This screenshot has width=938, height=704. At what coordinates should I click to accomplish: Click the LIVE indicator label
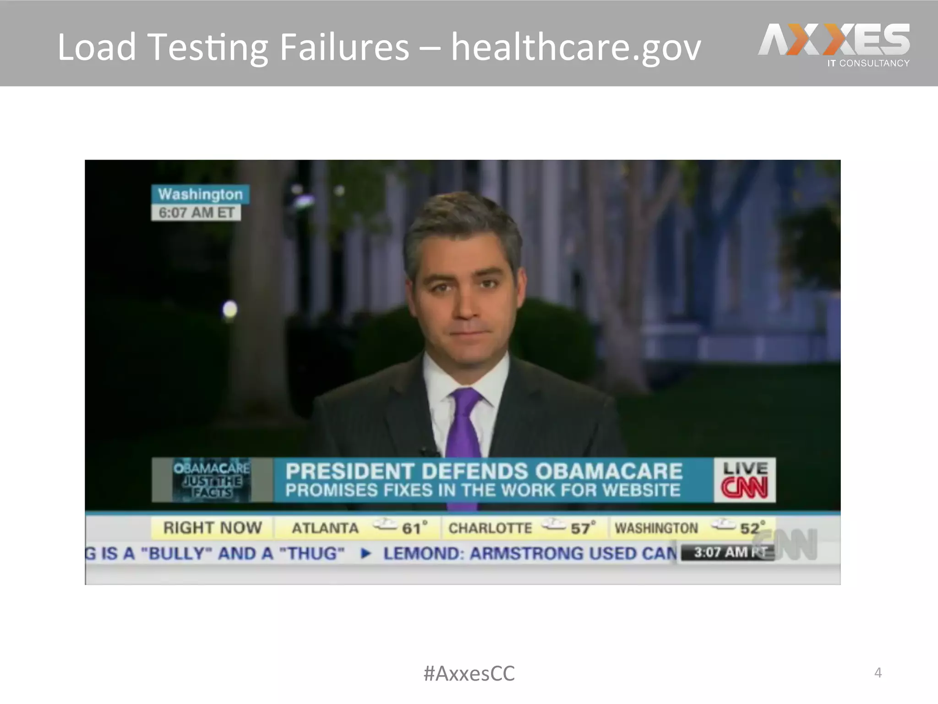pyautogui.click(x=745, y=468)
